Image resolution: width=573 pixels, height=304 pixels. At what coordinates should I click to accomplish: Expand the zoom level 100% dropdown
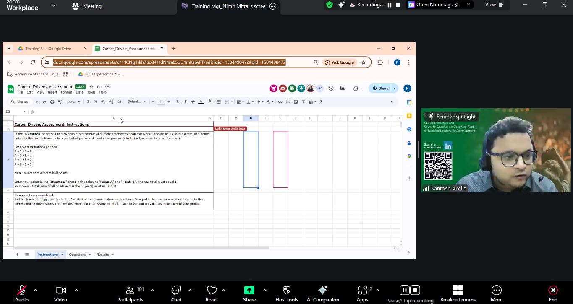coord(73,102)
